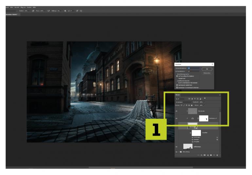Click the Farbbalance adjustment balance icon
Screen dimensions: 252x175
point(192,119)
